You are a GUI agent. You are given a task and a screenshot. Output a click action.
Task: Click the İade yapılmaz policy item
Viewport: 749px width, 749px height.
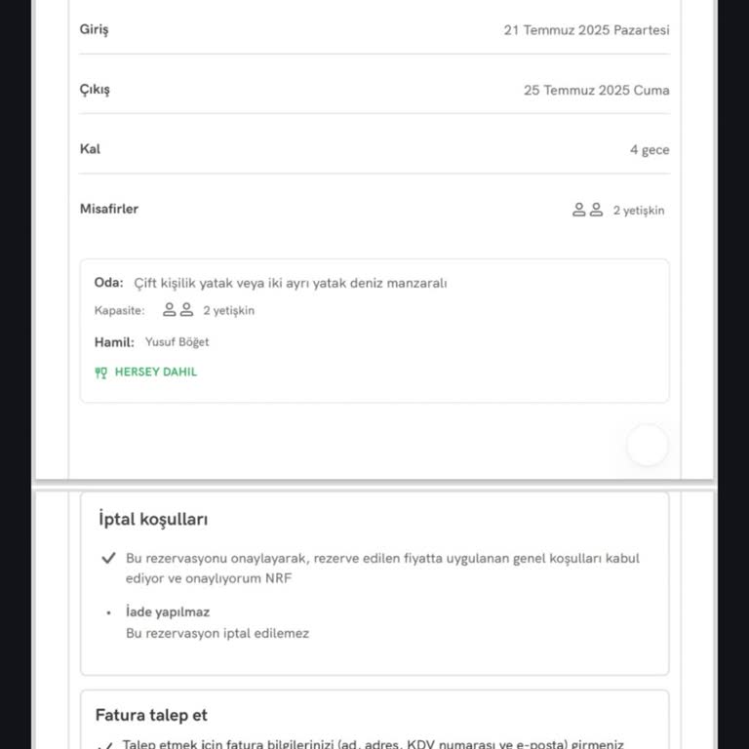point(168,612)
